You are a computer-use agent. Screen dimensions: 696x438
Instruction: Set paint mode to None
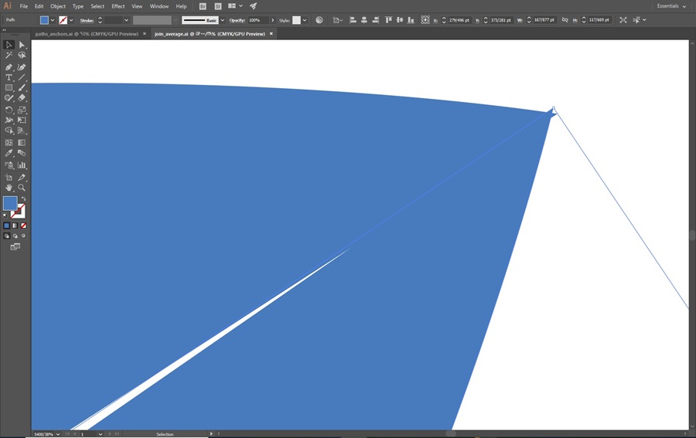click(23, 226)
